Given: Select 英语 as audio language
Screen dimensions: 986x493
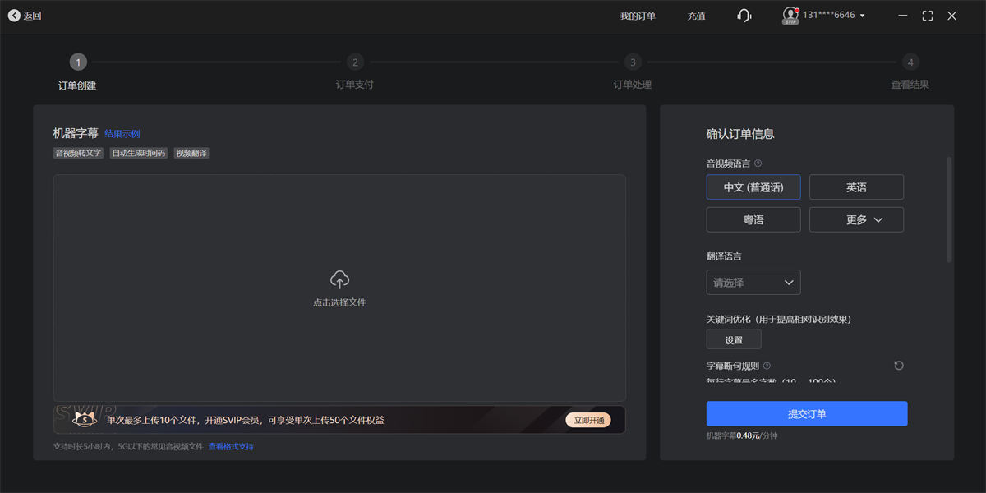Looking at the screenshot, I should pyautogui.click(x=856, y=187).
